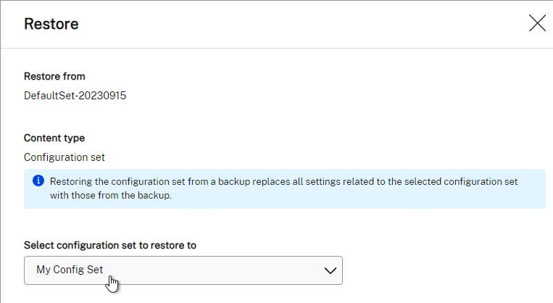Screen dimensions: 553x303
Task: Expand the chevron arrow on the configuration set dropdown
Action: click(x=330, y=270)
